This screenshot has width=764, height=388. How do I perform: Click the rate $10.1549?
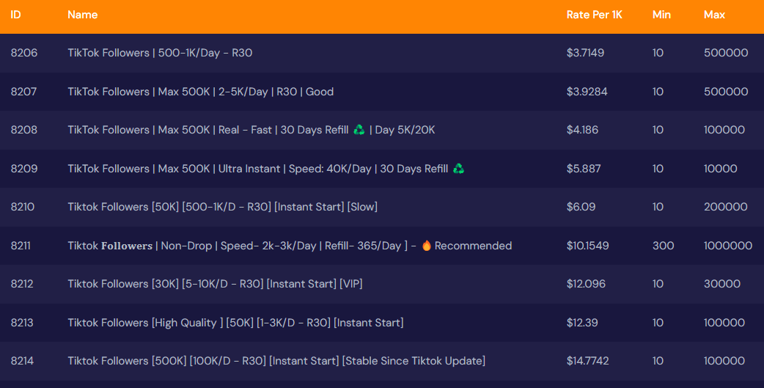tap(587, 246)
